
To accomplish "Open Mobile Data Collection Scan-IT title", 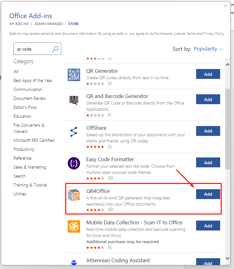I will [x=134, y=222].
